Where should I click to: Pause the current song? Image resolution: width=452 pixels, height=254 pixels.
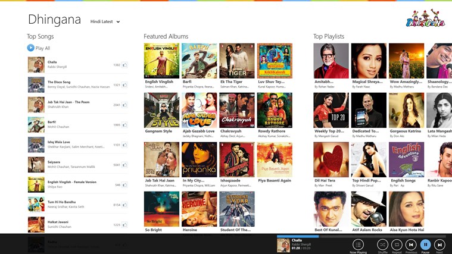(425, 245)
